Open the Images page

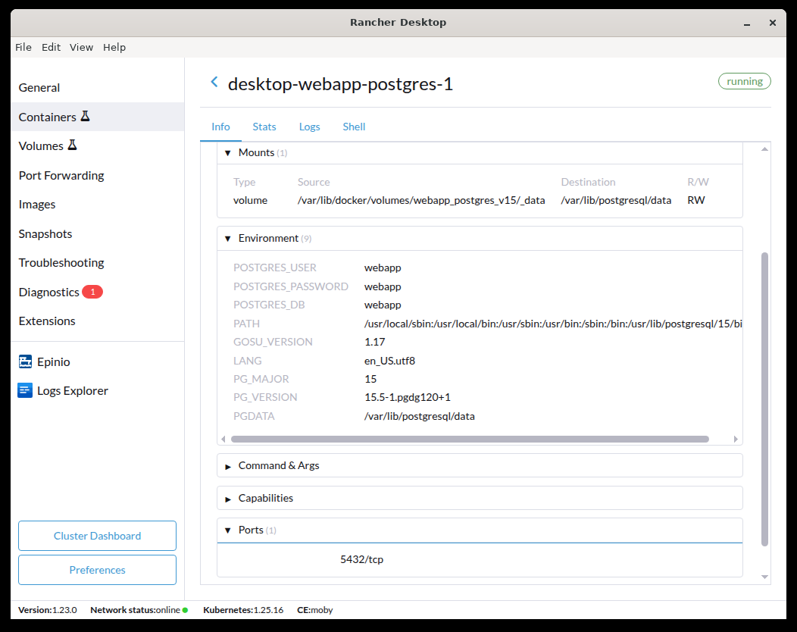[x=97, y=204]
